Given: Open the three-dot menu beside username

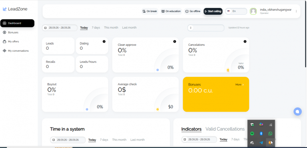Looking at the screenshot, I should [296, 11].
